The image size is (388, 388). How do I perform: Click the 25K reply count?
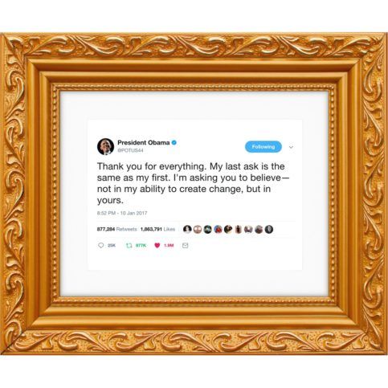[x=112, y=245]
